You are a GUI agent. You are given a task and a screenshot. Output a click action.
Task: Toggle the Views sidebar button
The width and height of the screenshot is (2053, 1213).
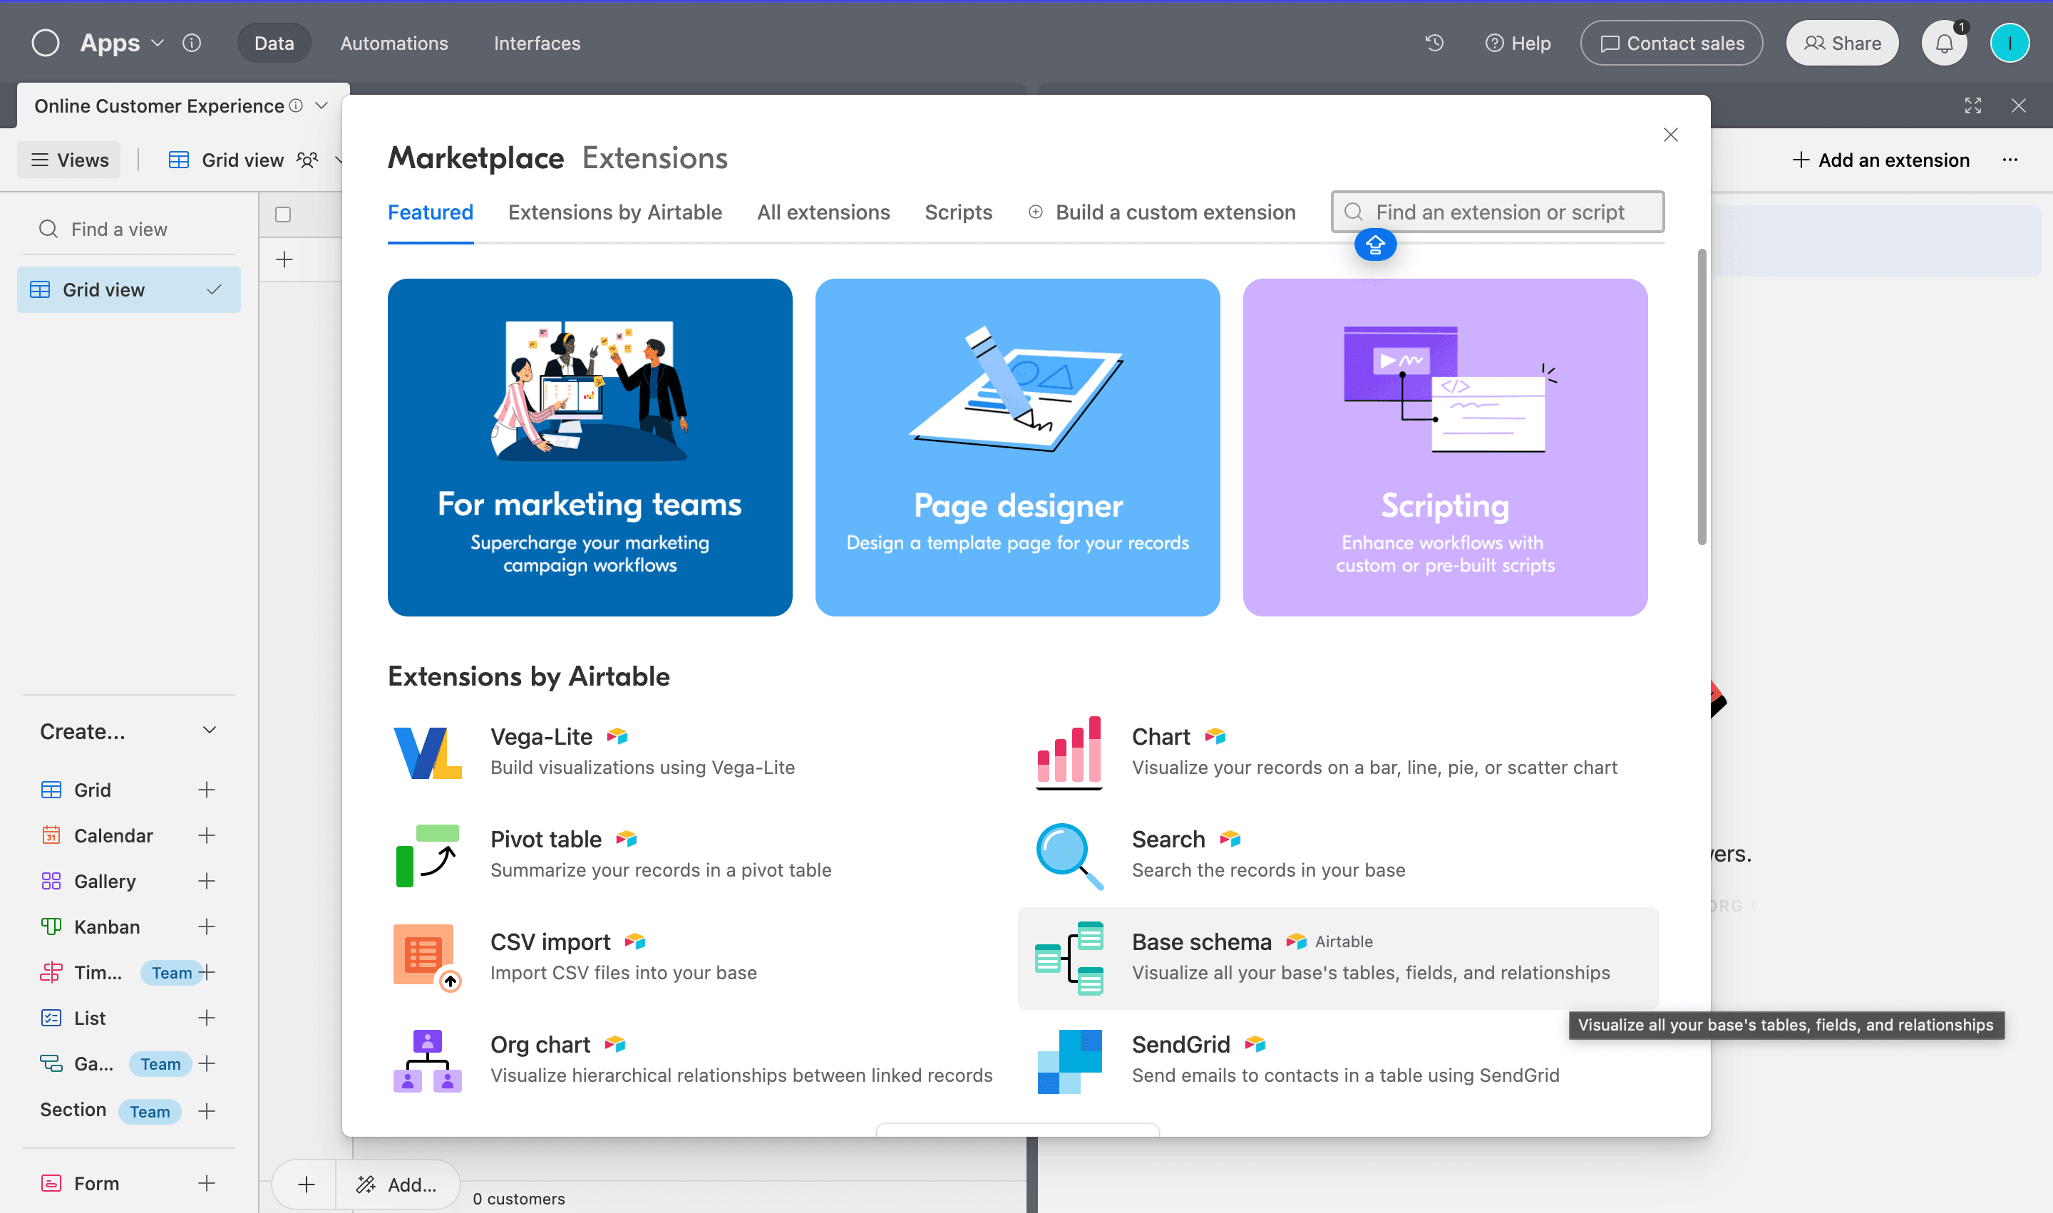tap(69, 160)
